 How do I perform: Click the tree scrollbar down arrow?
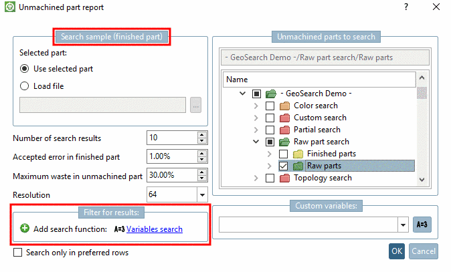(422, 180)
